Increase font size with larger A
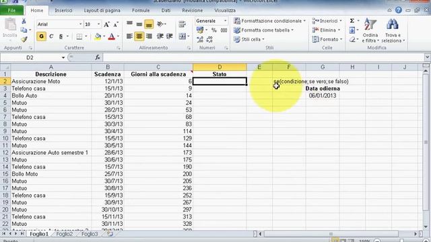The image size is (431, 242). (x=106, y=24)
